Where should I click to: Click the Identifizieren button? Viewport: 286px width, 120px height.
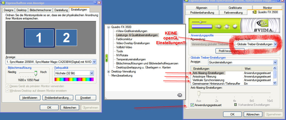tap(30, 98)
